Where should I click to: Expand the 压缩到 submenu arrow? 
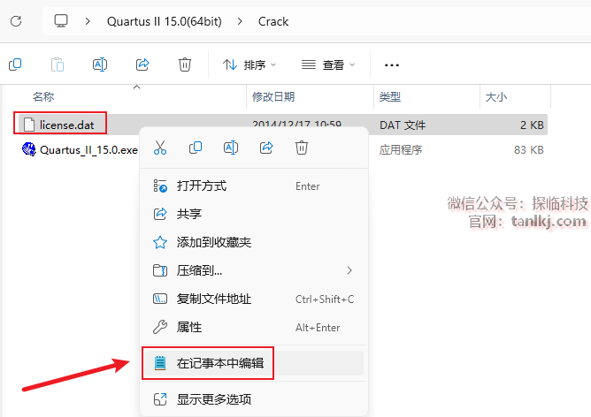pos(349,270)
